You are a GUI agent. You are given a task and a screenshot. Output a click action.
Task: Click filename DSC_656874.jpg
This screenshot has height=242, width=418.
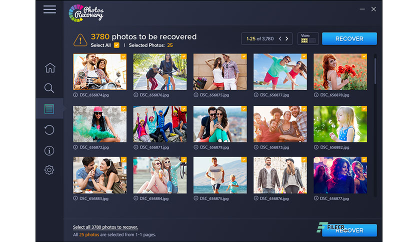pos(94,95)
